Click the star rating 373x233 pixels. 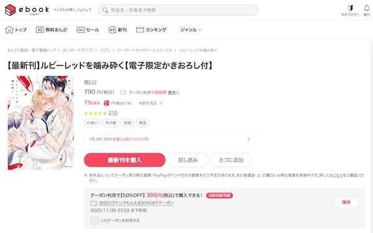pos(95,114)
